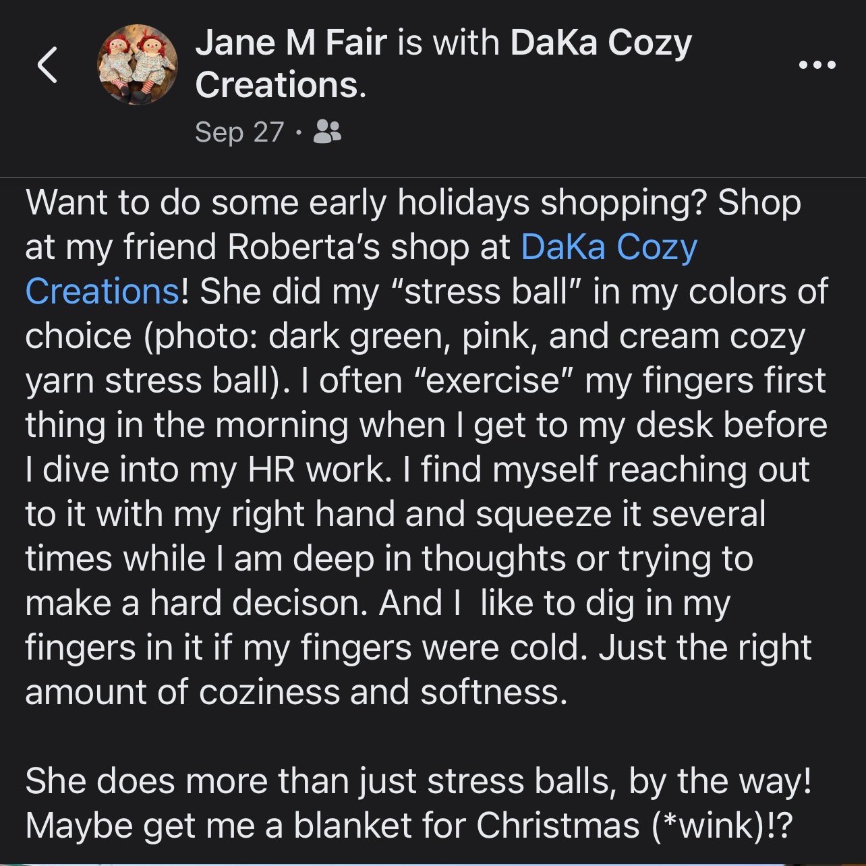
Task: Open the Raggedy Ann dolls profile picture
Action: coord(138,65)
